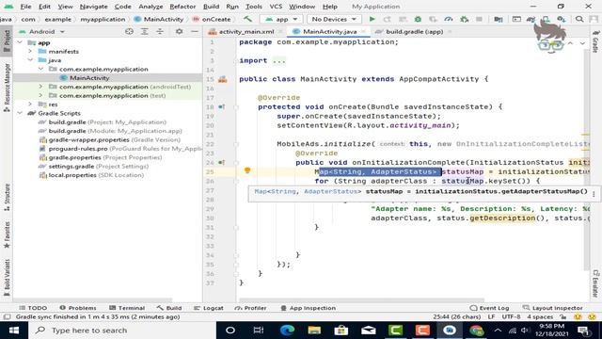Image resolution: width=602 pixels, height=339 pixels.
Task: Open Microsoft Edge in the taskbar
Action: [x=287, y=331]
